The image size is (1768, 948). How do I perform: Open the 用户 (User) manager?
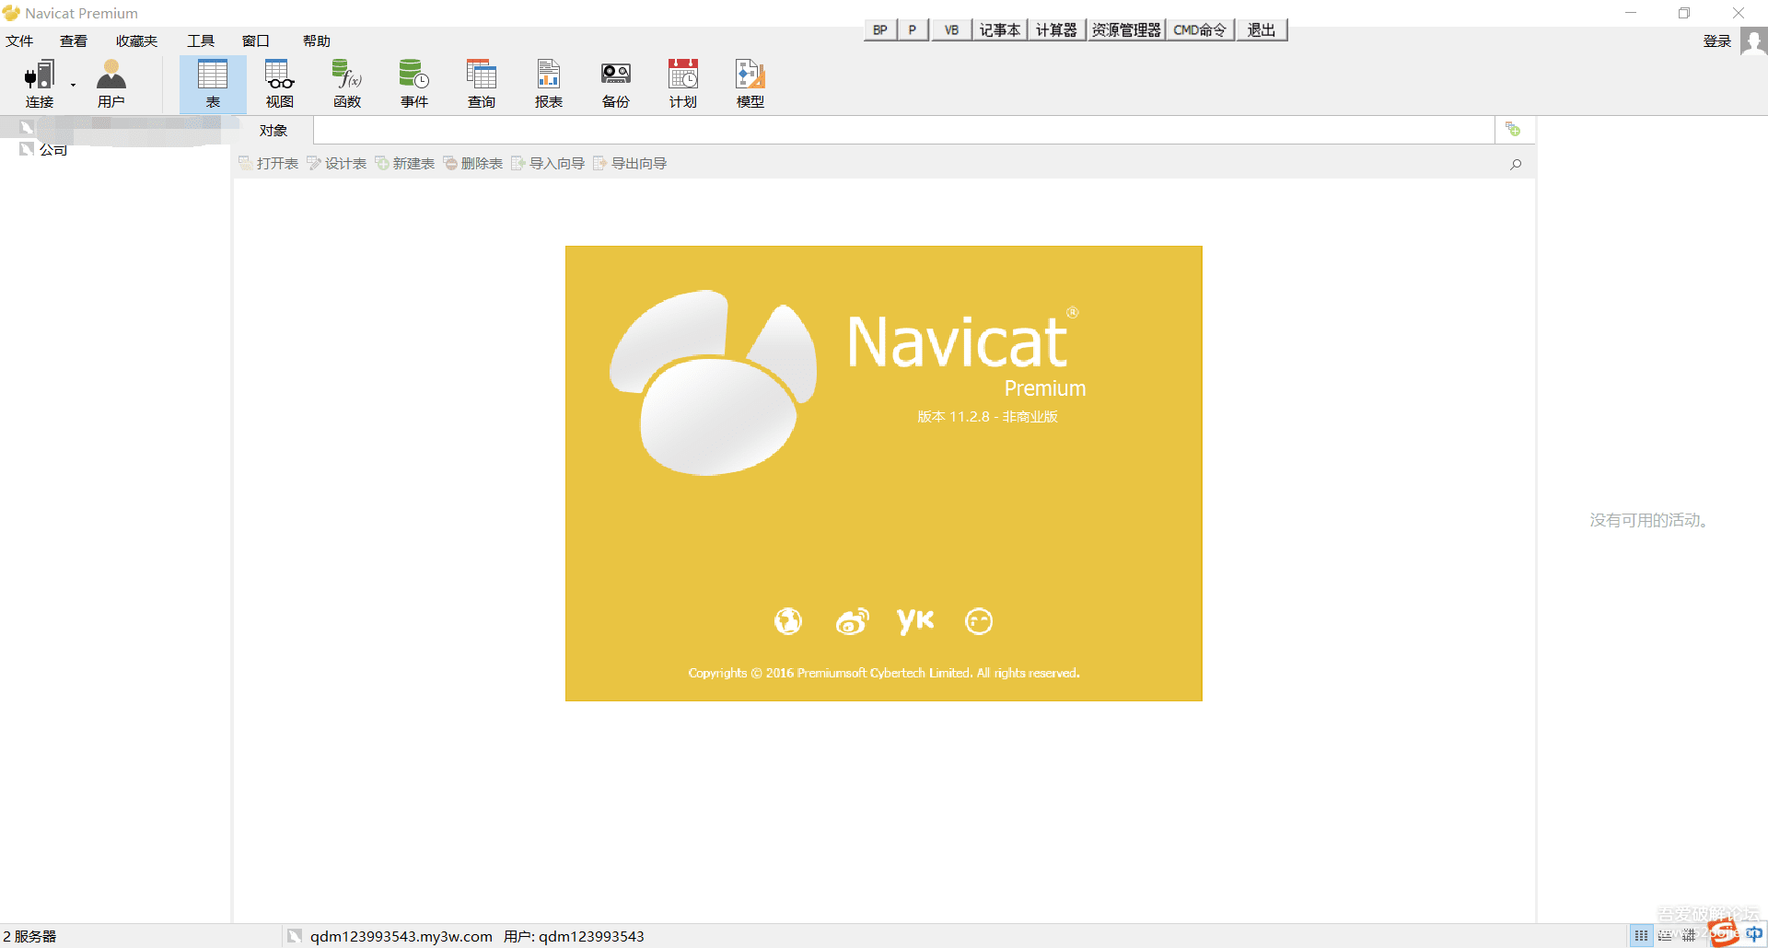110,84
